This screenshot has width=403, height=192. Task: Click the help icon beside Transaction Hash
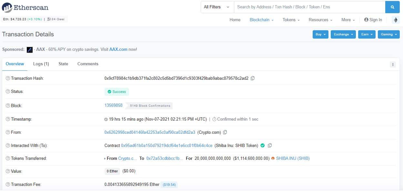[8, 78]
